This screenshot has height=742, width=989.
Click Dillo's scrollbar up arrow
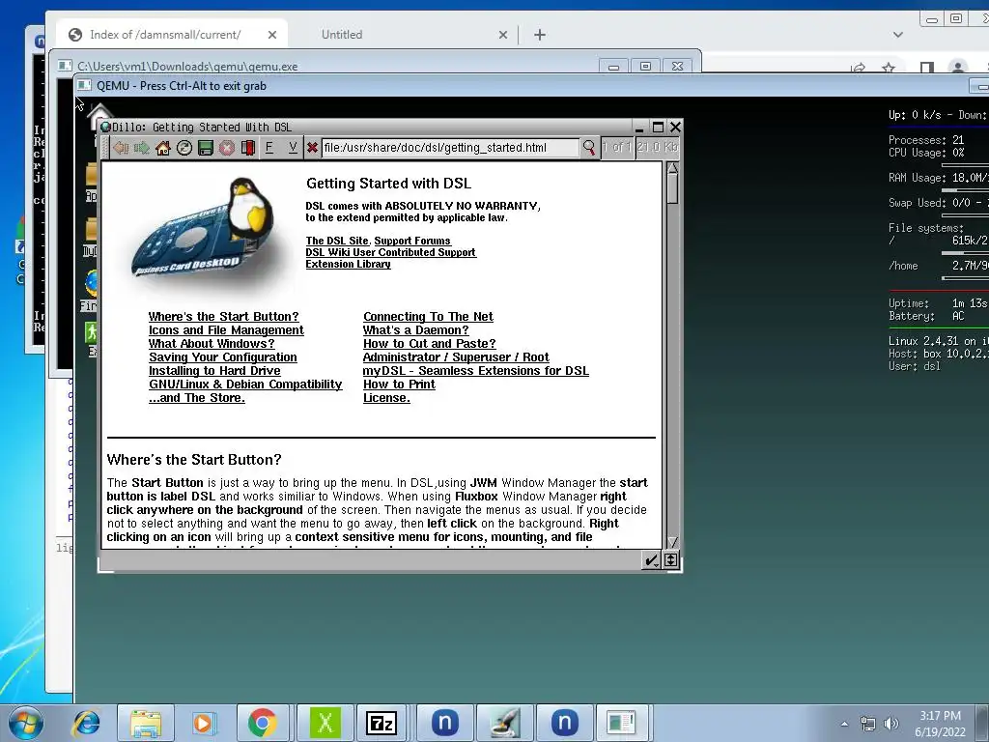click(672, 168)
